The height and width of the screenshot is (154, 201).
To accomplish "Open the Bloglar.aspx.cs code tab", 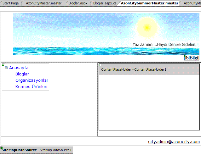I will (x=105, y=3).
